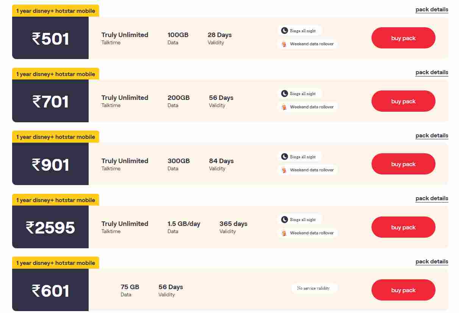Click weekend rollover icon on ₹2595 pack
Viewport: 459px width, 313px height.
[x=284, y=233]
